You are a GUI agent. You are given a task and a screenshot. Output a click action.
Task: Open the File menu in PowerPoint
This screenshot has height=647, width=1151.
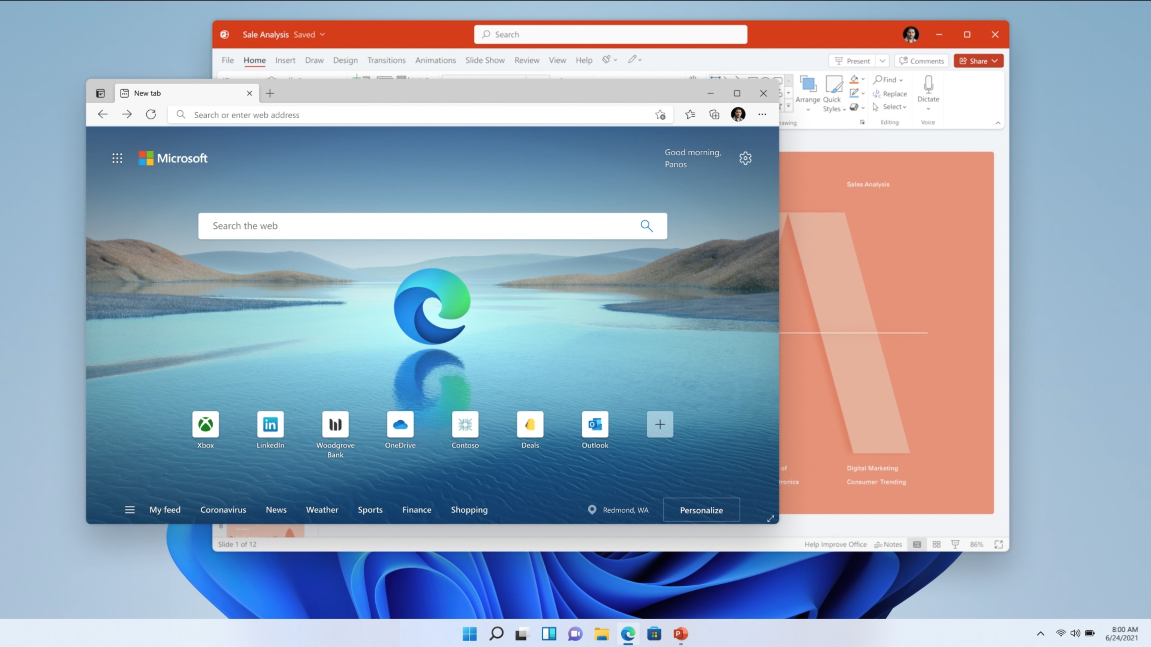click(228, 60)
